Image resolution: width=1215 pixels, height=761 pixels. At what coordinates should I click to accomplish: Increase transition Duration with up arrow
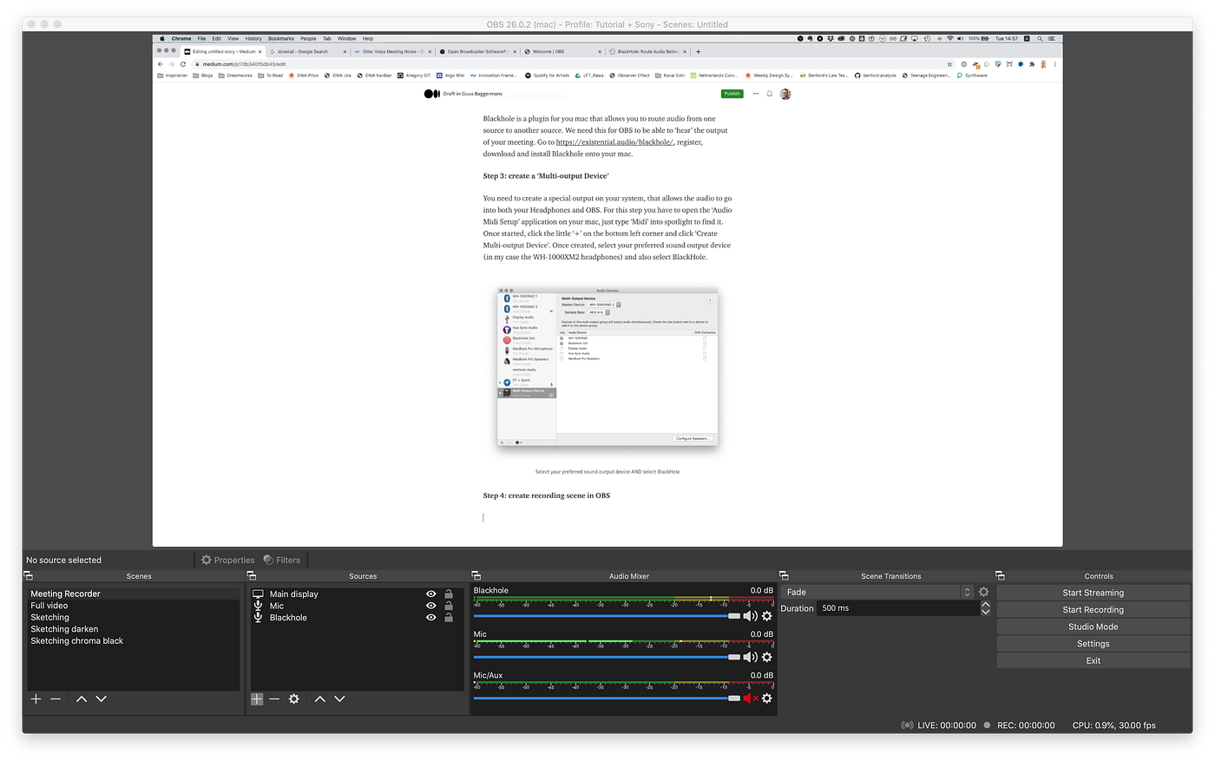tap(985, 605)
